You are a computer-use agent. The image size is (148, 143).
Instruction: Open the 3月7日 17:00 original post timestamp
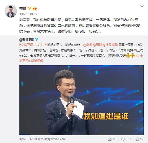click(x=28, y=139)
